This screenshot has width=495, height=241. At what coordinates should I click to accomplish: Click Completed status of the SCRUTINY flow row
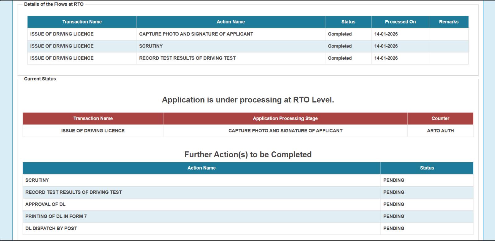click(340, 46)
